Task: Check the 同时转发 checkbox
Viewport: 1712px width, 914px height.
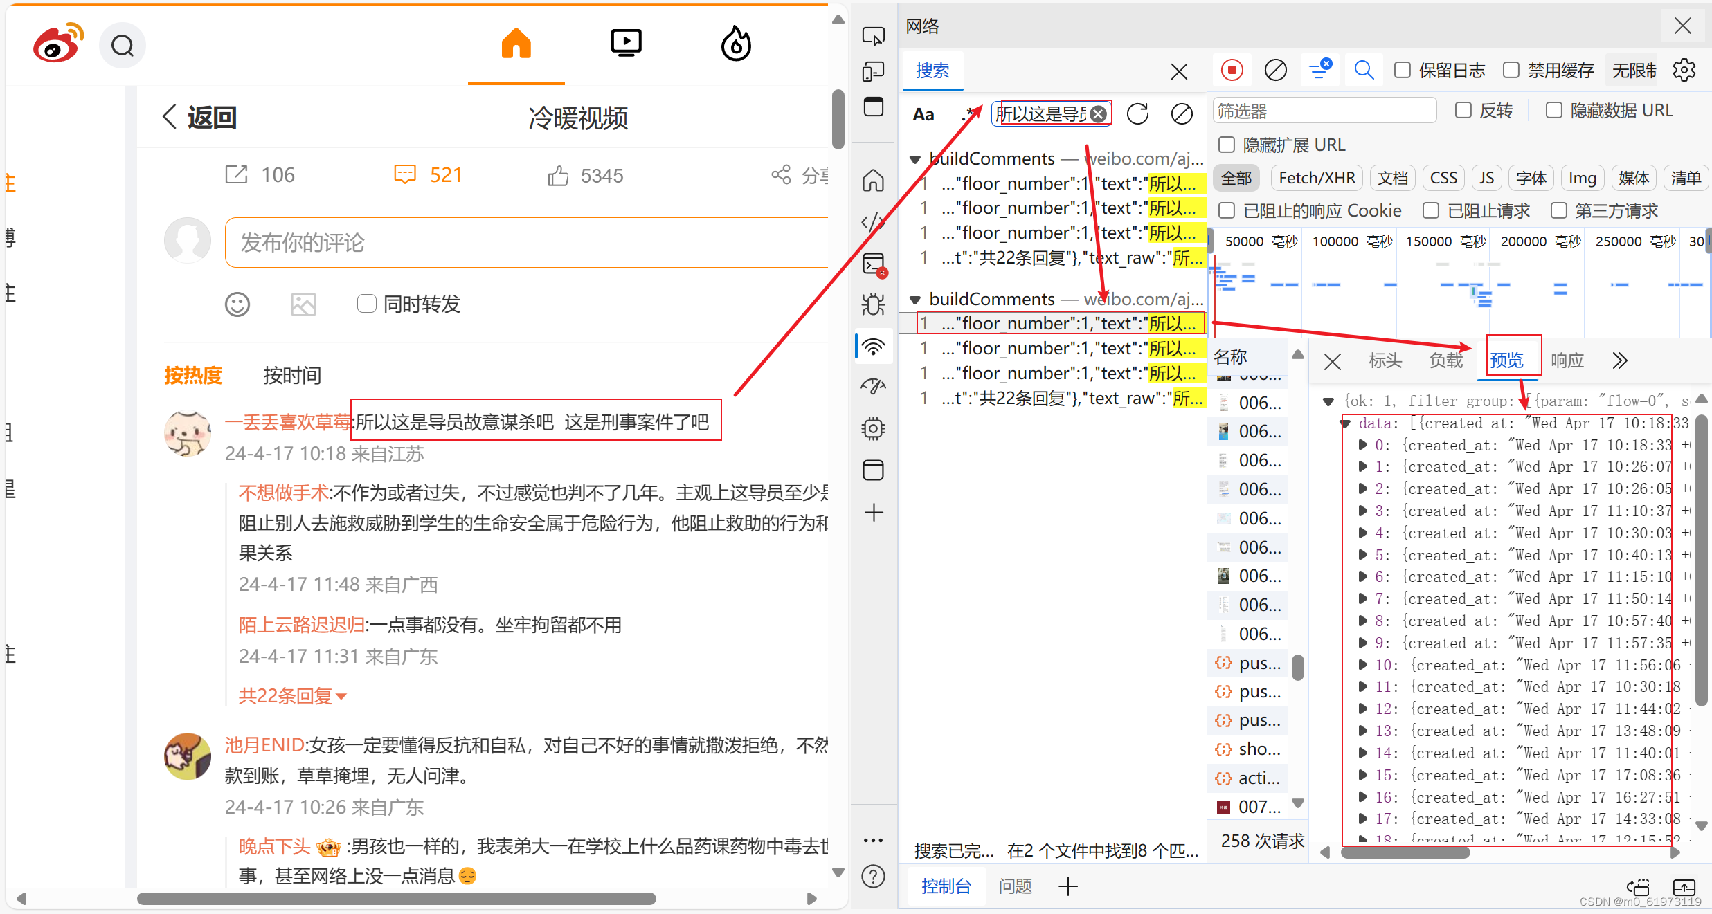Action: coord(366,303)
